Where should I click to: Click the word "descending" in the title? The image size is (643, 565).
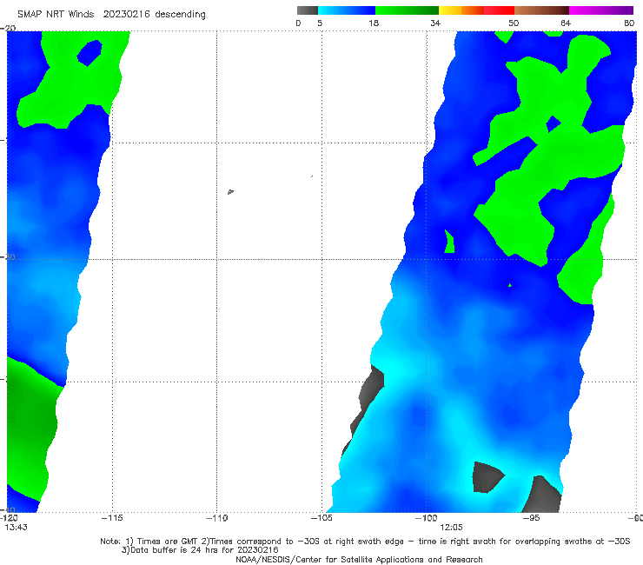181,15
